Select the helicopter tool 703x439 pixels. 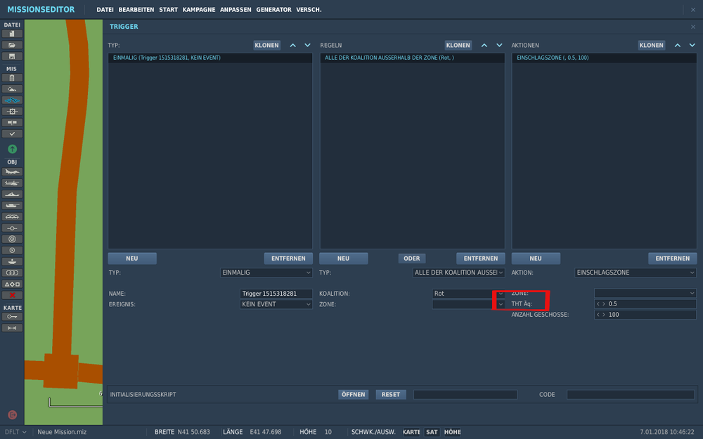coord(12,183)
